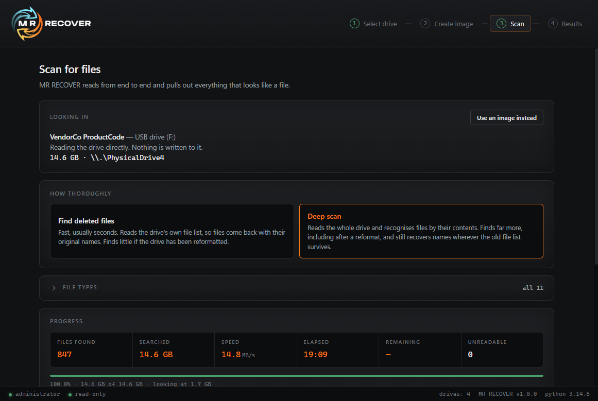Click the 'drives: 4' status entry
Viewport: 598px width, 401px height.
coord(454,394)
